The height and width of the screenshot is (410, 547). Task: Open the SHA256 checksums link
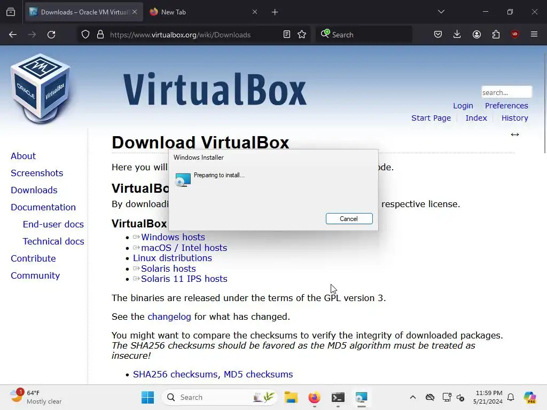pos(175,374)
